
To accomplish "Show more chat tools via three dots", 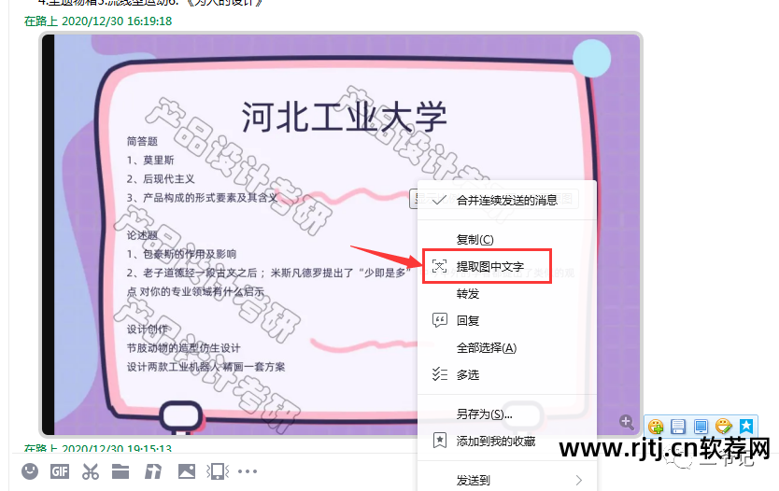I will 248,471.
